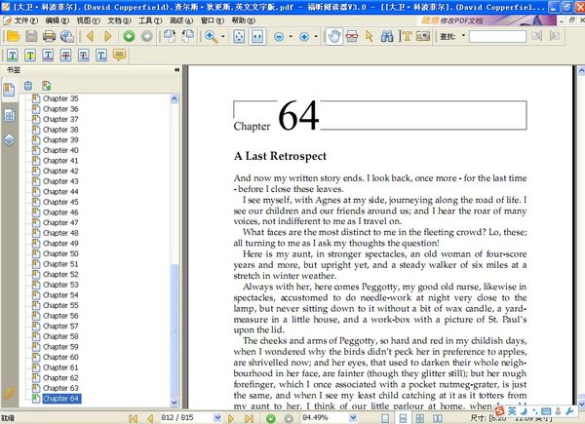Click the Sogou input method S icon
The width and height of the screenshot is (585, 424).
click(499, 411)
